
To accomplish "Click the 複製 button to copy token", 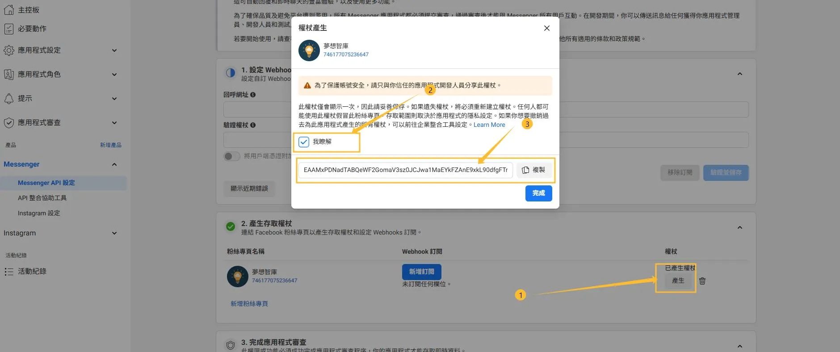I will (x=534, y=170).
